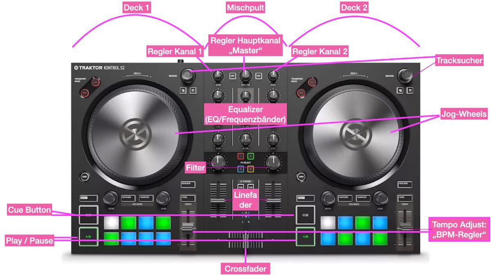Click channel 1 GAIN knob
Image resolution: width=491 pixels, height=276 pixels.
click(218, 76)
